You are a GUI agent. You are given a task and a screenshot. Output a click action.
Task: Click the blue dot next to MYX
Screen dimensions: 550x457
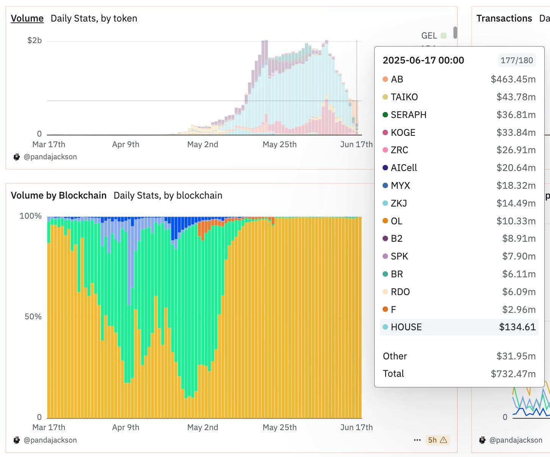385,185
